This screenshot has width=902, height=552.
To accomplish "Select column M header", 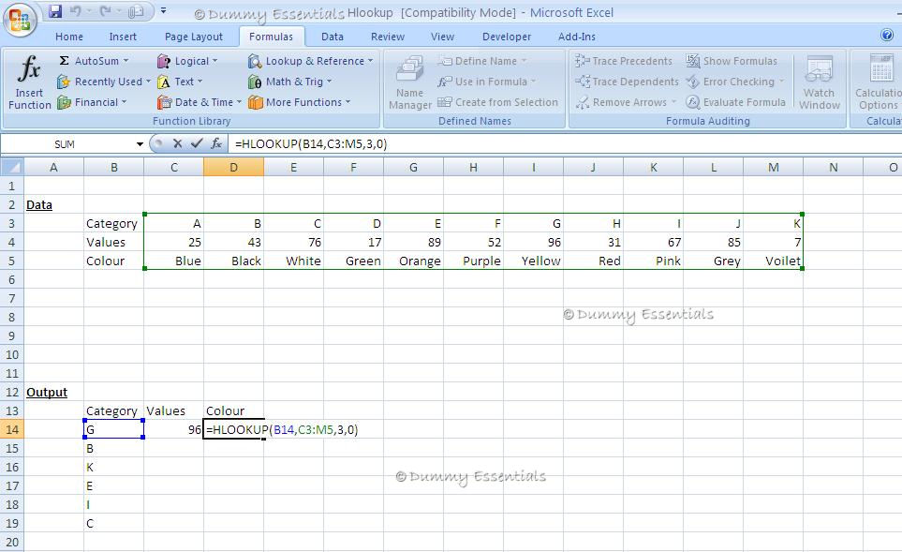I will (x=773, y=168).
